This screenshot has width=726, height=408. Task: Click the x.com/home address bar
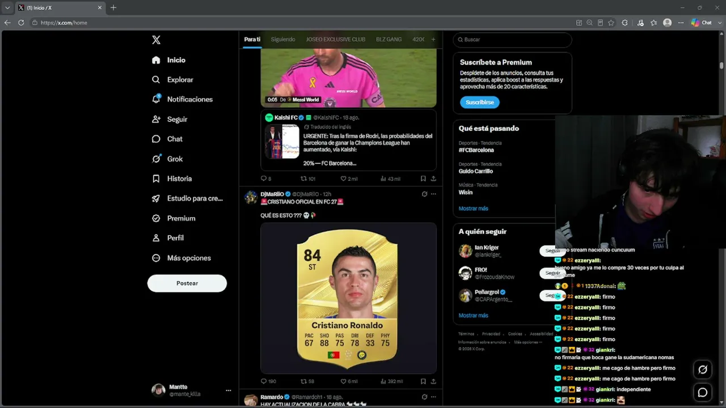[x=301, y=23]
